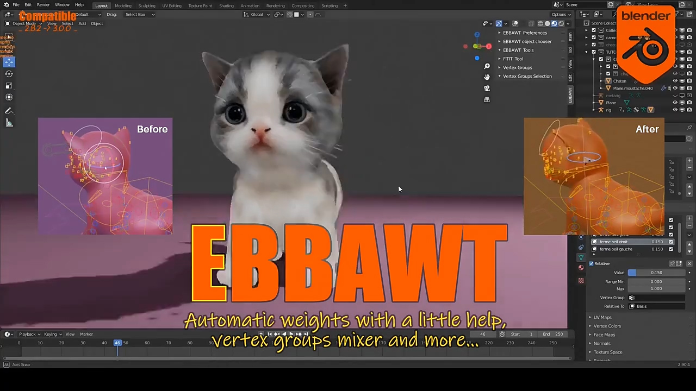Click the Scene Collection archive icon

586,23
